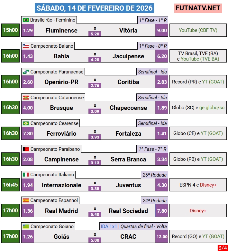Click the Bahia state flag icon
228x251 pixels.
click(x=26, y=46)
